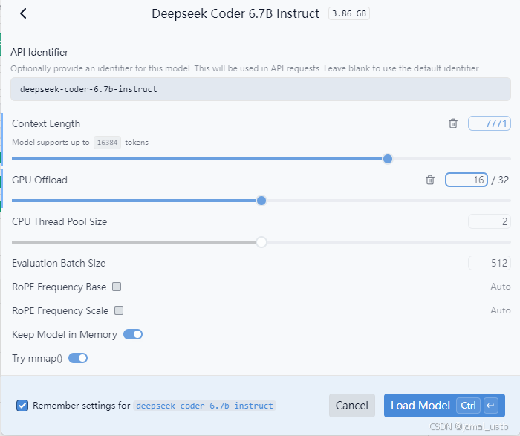
Task: Reset GPU Offload with its trash icon
Action: pos(430,180)
